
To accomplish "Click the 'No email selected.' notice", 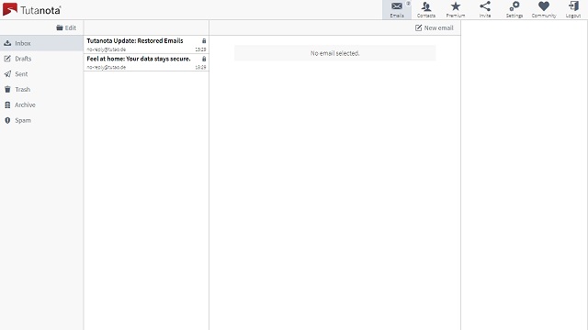I will tap(334, 53).
